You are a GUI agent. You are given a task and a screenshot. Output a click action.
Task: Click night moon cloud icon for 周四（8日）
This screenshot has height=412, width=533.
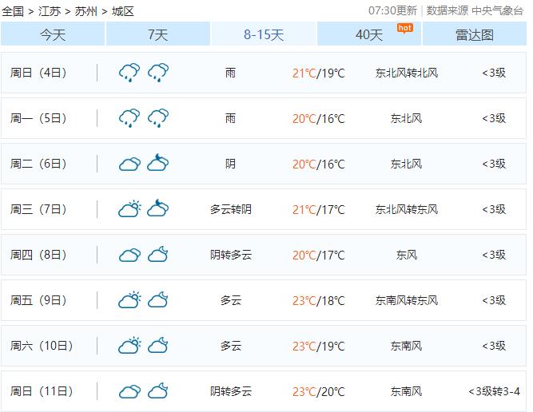[x=158, y=254]
